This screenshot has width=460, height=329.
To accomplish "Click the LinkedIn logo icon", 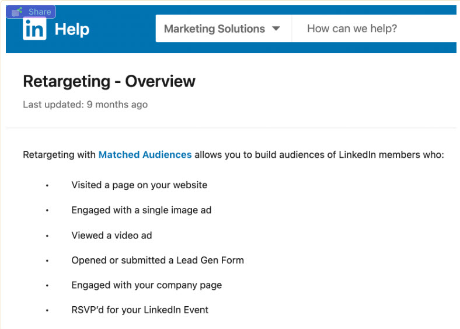I will [34, 29].
